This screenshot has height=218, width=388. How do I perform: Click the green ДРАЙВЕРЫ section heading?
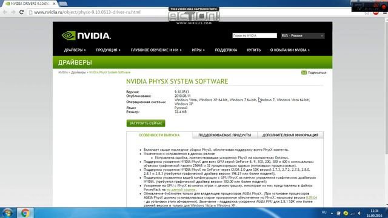tap(75, 62)
